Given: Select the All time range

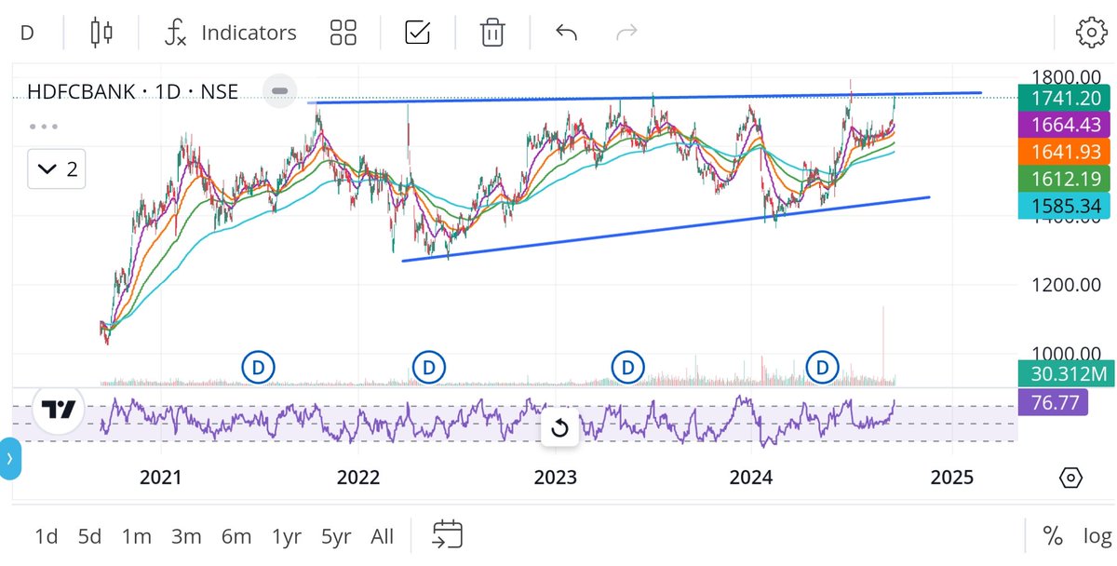Looking at the screenshot, I should 382,536.
